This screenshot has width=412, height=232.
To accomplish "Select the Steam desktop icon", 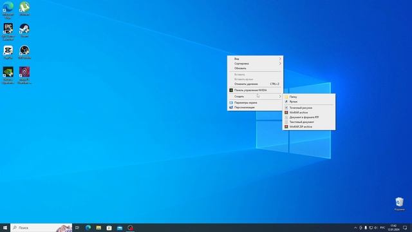I will click(x=24, y=30).
